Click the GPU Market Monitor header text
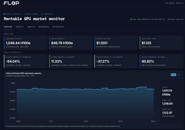This screenshot has height=130, width=185. (x=174, y=3)
